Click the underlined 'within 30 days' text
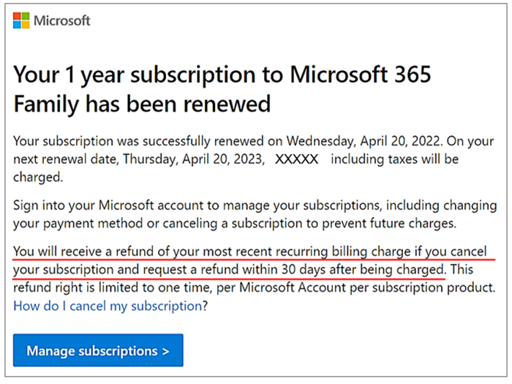The image size is (512, 384). pos(348,270)
